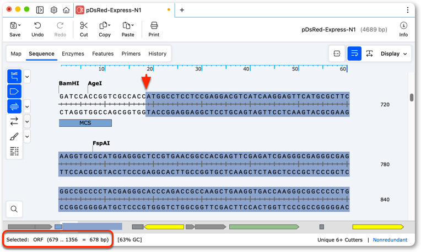Click the Undo icon
The width and height of the screenshot is (421, 252).
(x=37, y=26)
